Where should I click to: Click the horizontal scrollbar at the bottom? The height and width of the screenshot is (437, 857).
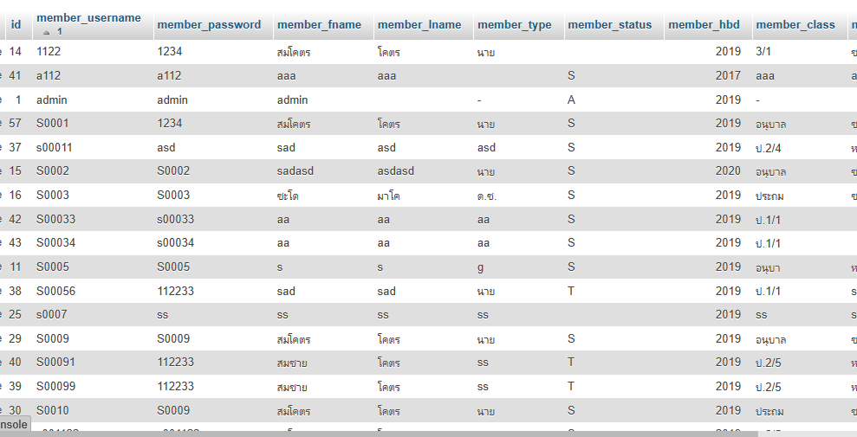coord(379,434)
